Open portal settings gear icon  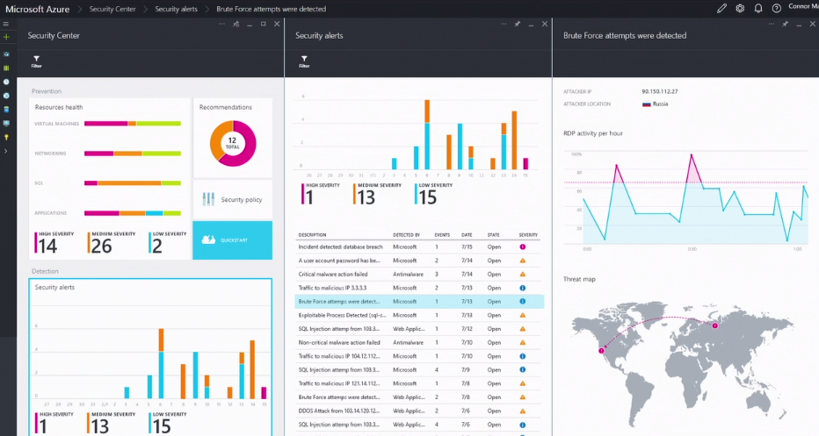(740, 8)
